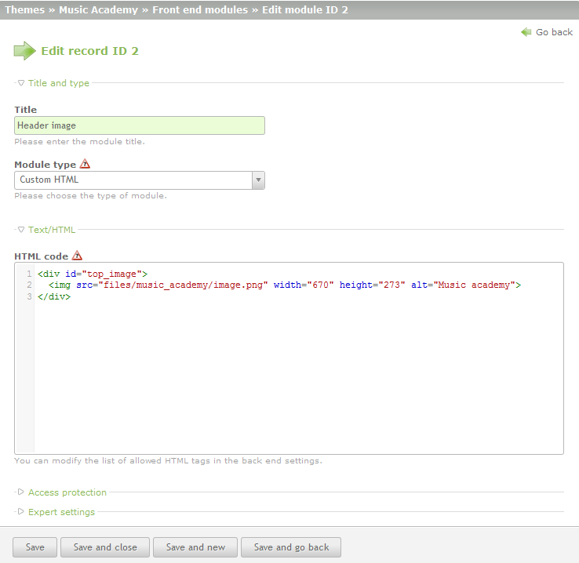Image resolution: width=579 pixels, height=563 pixels.
Task: Click inside the HTML code editor
Action: (298, 369)
